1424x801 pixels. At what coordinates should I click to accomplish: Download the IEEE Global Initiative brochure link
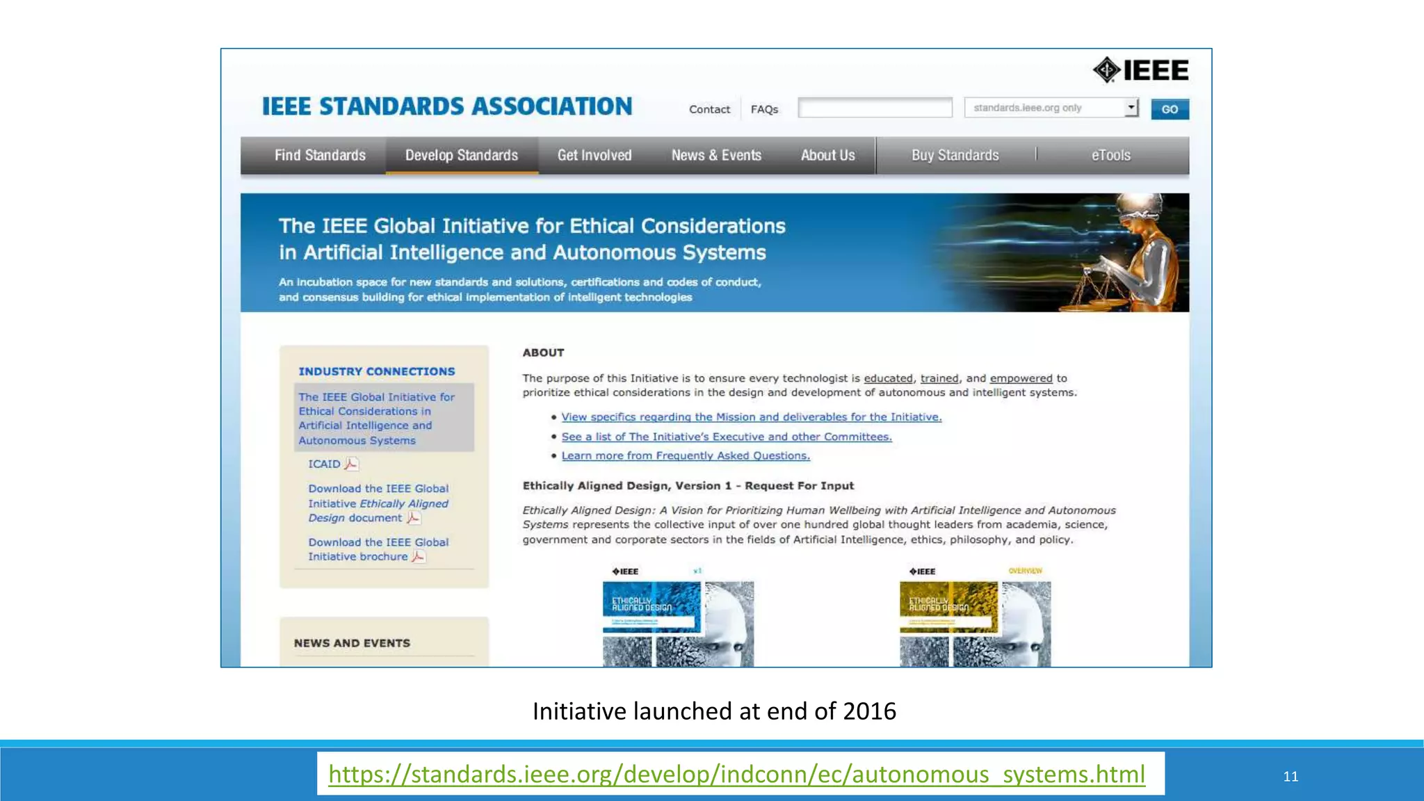(378, 549)
